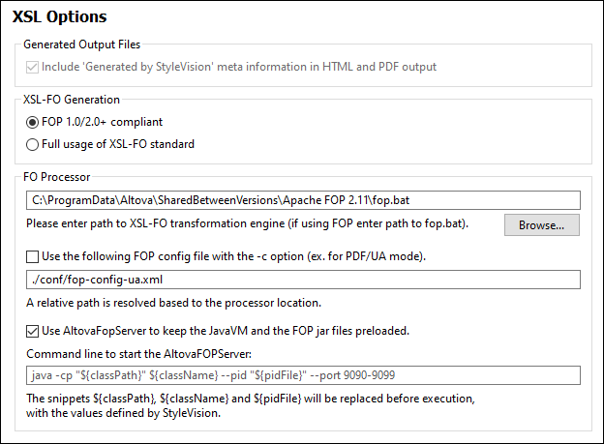This screenshot has height=444, width=604.
Task: Click the Browse... button
Action: click(541, 225)
